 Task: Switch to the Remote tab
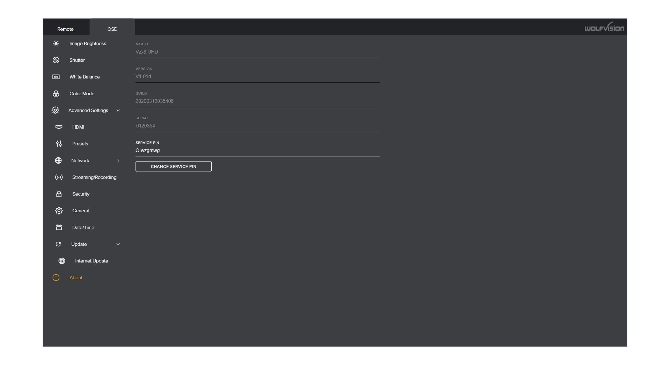pyautogui.click(x=65, y=29)
